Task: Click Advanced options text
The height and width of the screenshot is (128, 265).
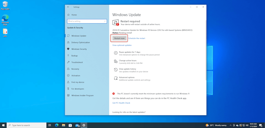Action: coord(127,77)
